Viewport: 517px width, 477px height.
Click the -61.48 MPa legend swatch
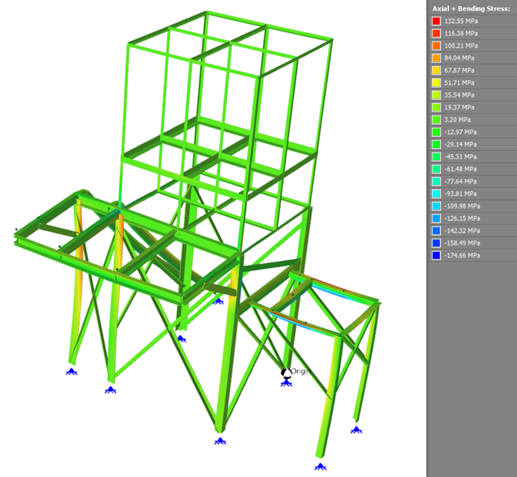(436, 169)
